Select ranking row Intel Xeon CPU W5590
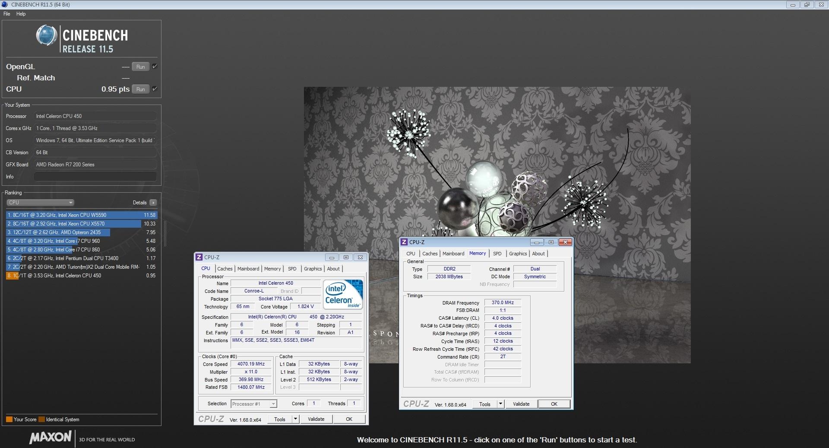Screen dimensions: 829x448 (x=82, y=215)
